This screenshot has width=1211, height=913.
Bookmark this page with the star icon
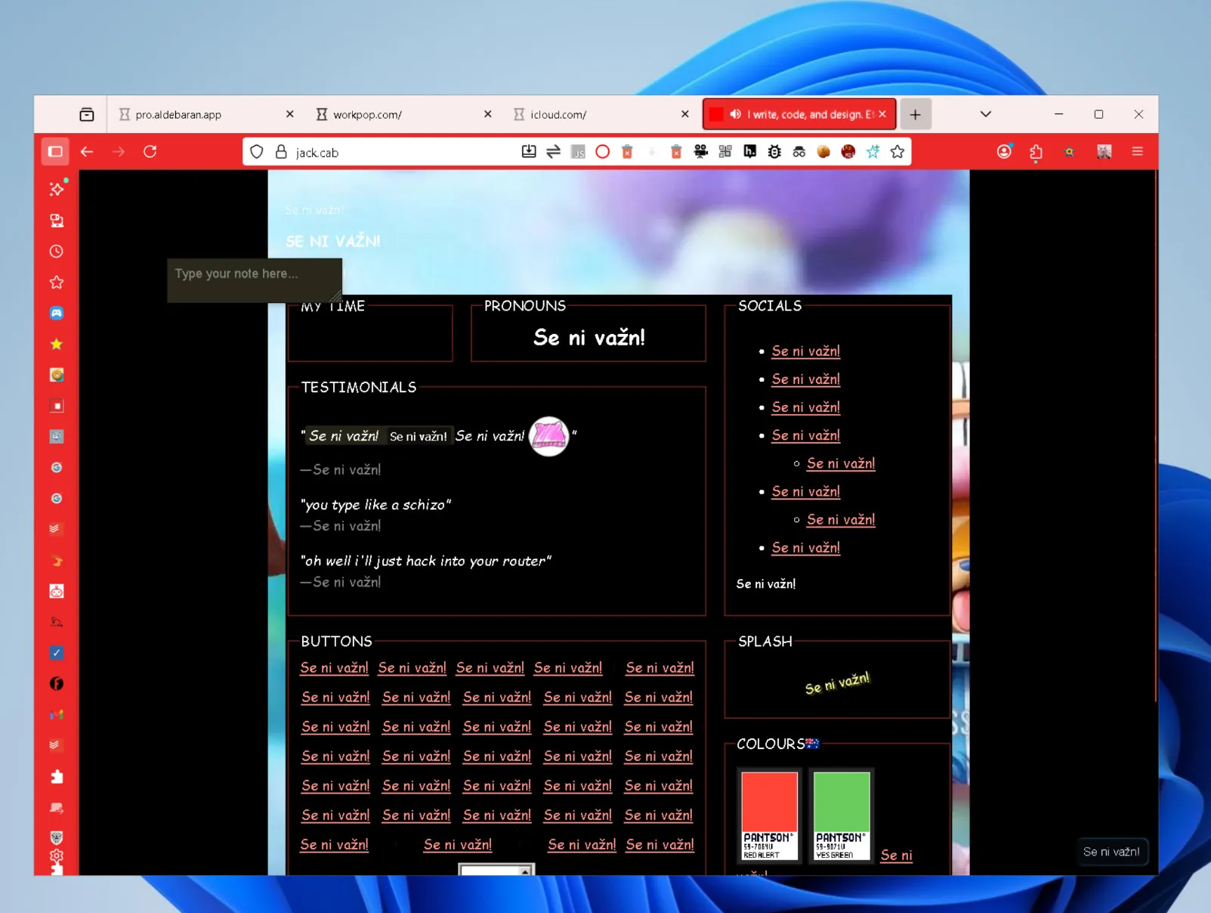click(897, 152)
